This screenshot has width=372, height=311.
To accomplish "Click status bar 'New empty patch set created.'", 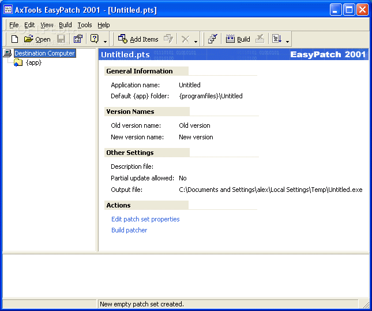I will pos(142,304).
